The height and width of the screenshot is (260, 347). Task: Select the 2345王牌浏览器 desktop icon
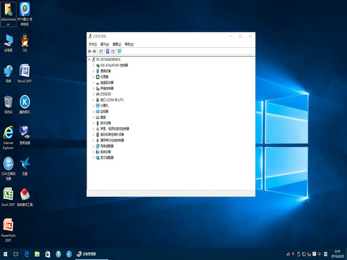(x=9, y=168)
